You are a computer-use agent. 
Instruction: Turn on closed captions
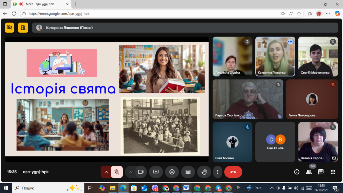(188, 172)
